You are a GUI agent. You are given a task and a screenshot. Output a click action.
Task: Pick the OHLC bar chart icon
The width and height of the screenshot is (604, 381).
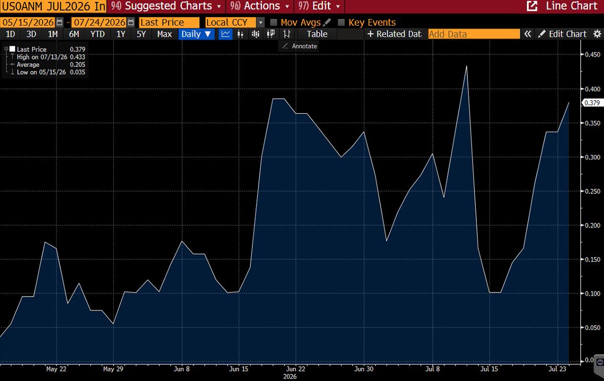pyautogui.click(x=287, y=34)
